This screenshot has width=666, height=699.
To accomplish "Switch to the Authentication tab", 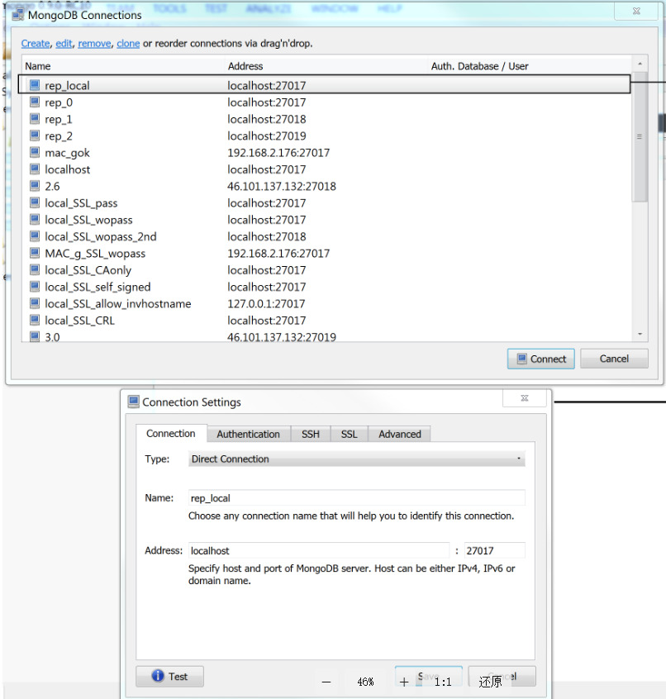I will [x=248, y=435].
